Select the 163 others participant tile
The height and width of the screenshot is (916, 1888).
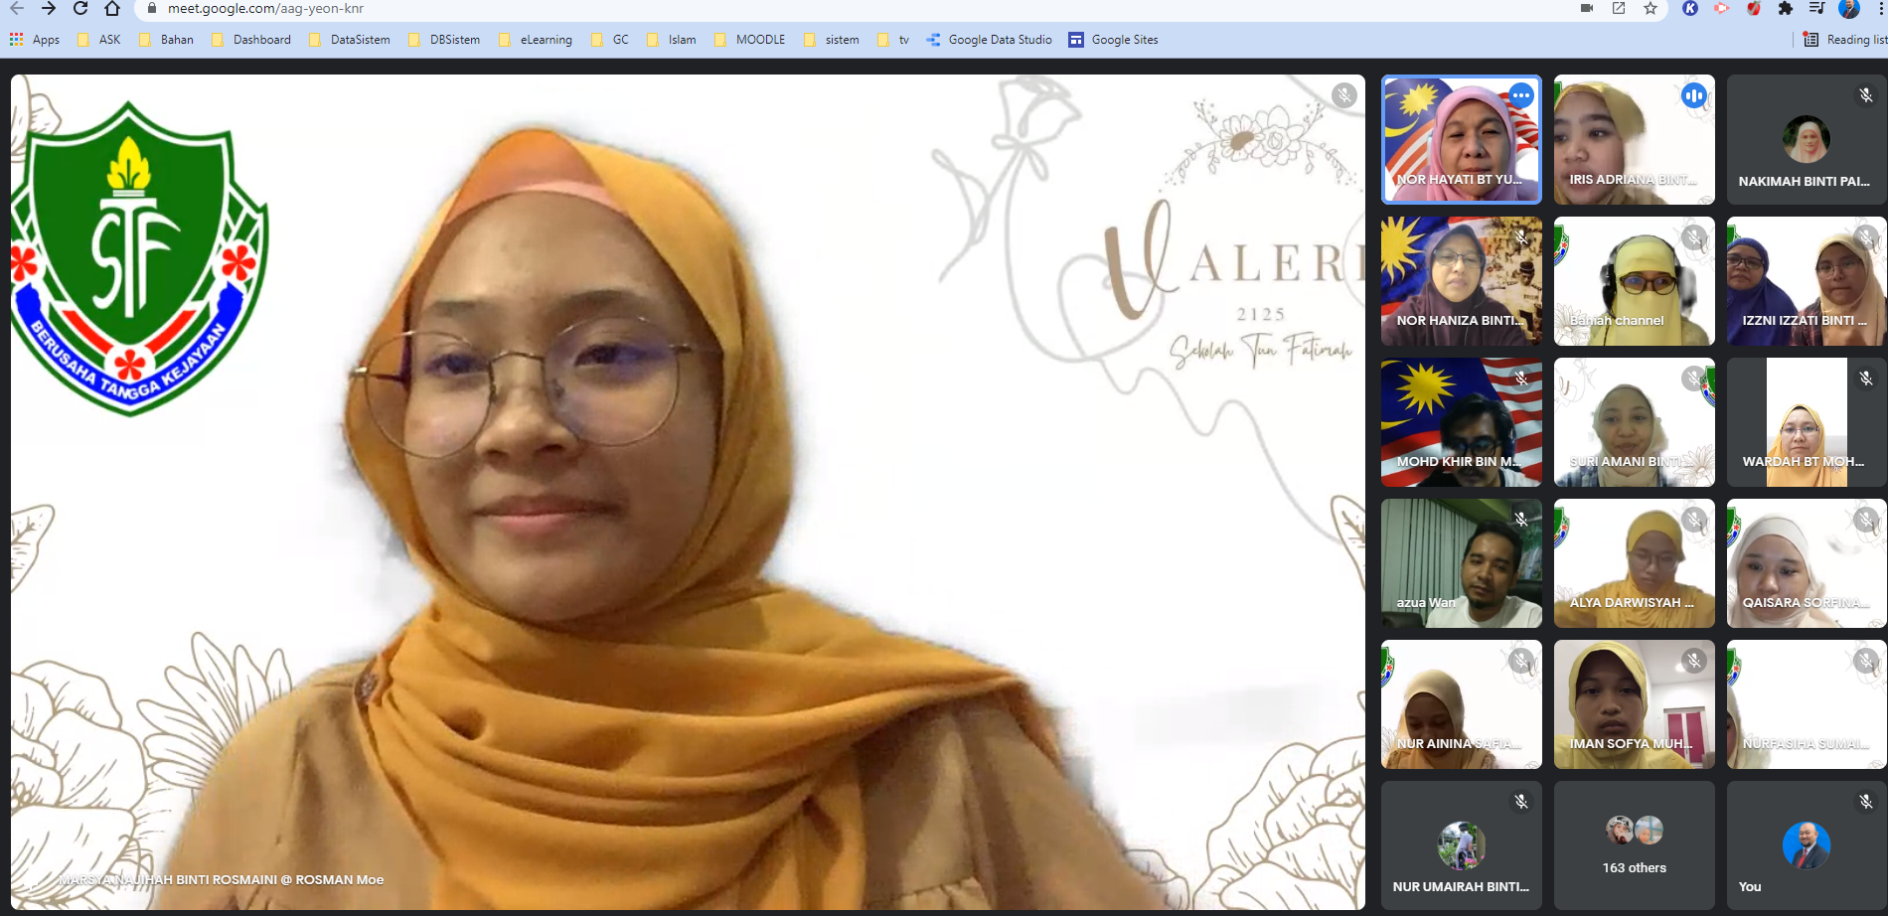pyautogui.click(x=1634, y=845)
